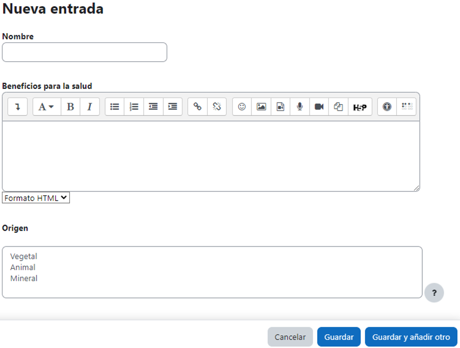Select Vegetal in the Origen list
Image resolution: width=460 pixels, height=348 pixels.
pyautogui.click(x=24, y=256)
